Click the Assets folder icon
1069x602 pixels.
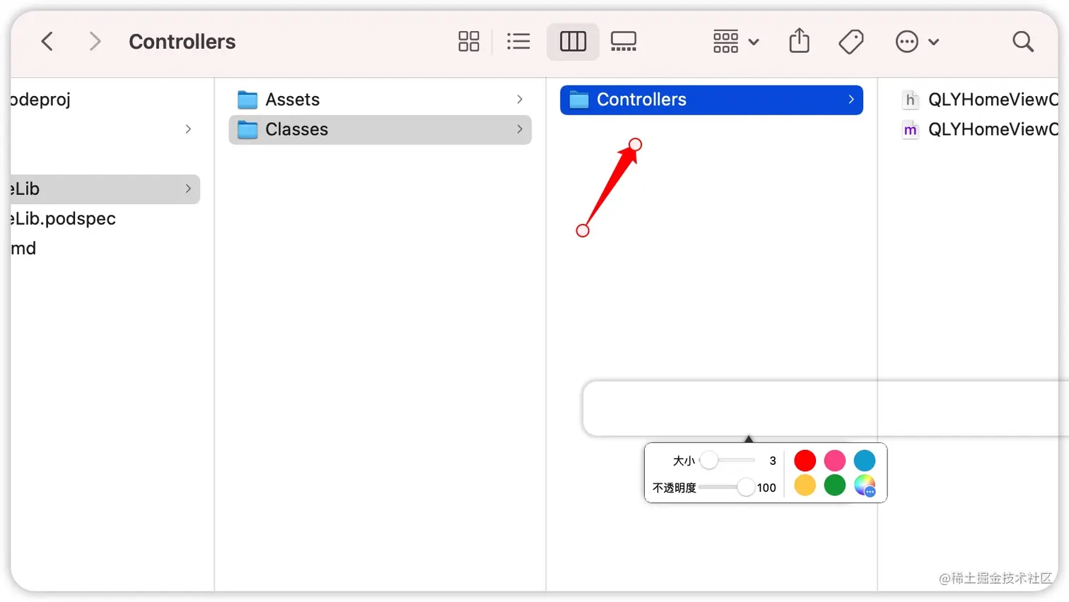[247, 100]
